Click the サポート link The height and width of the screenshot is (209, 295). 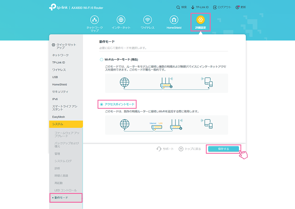coord(165,149)
